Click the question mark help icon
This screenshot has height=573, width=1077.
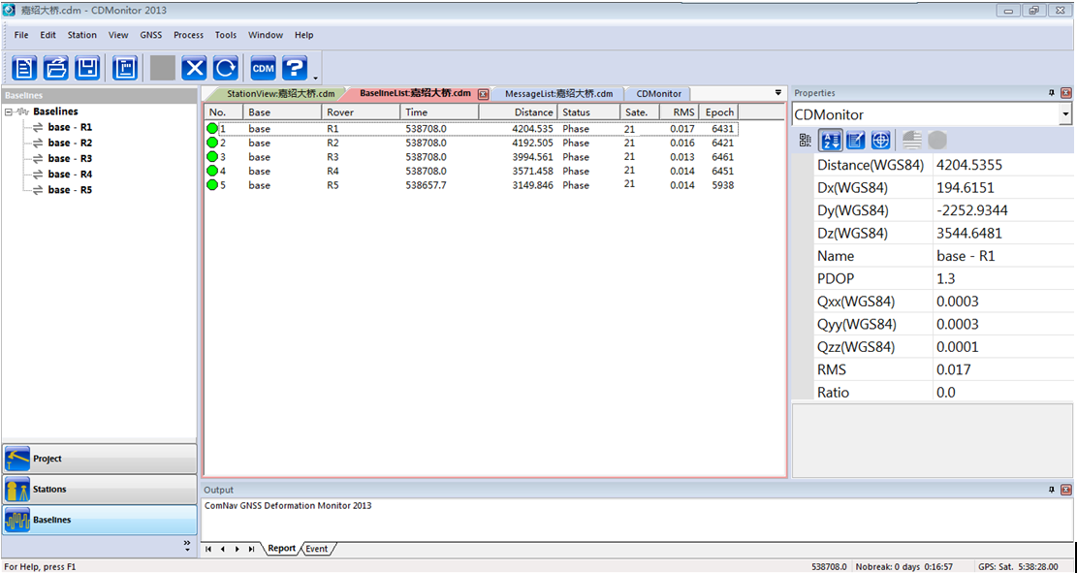294,68
